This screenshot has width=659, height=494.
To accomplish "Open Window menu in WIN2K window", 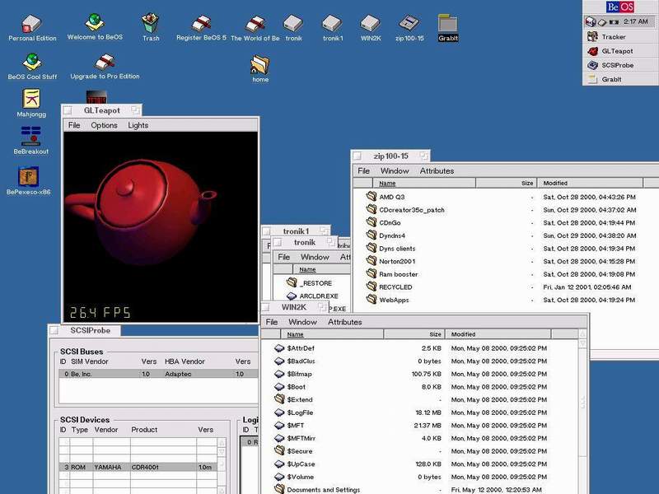I will [302, 322].
